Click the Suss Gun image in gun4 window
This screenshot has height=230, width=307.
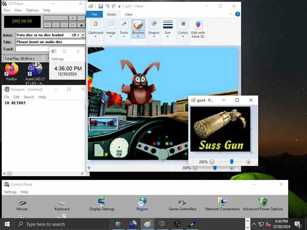(x=220, y=129)
